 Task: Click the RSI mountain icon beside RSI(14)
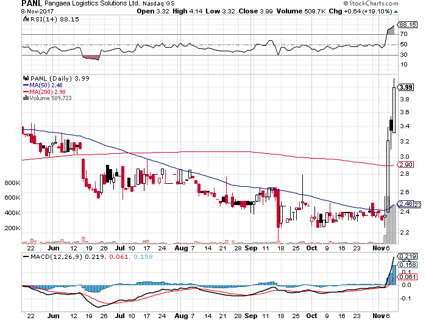pos(26,19)
